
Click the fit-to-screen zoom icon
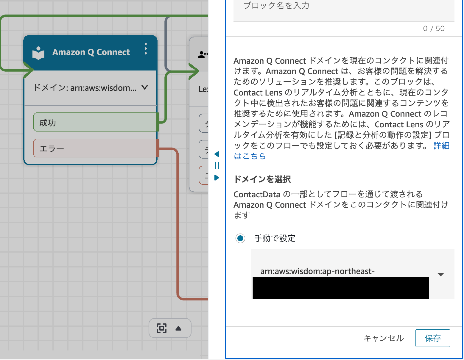(162, 328)
